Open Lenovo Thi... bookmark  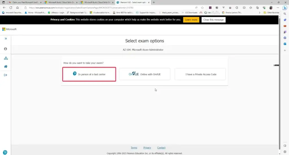232,12
